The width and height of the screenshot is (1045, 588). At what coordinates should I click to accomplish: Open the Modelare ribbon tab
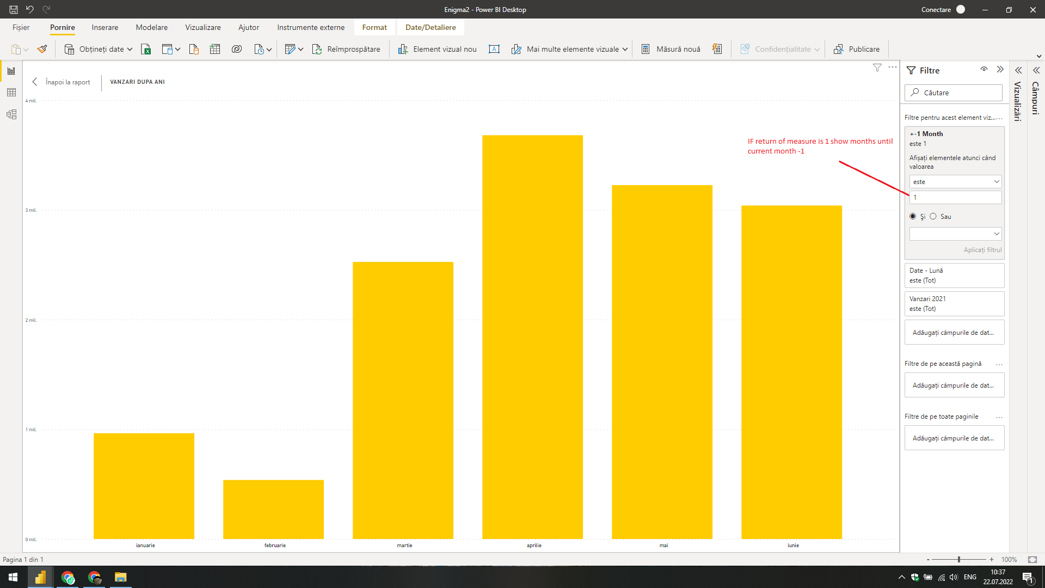coord(152,27)
